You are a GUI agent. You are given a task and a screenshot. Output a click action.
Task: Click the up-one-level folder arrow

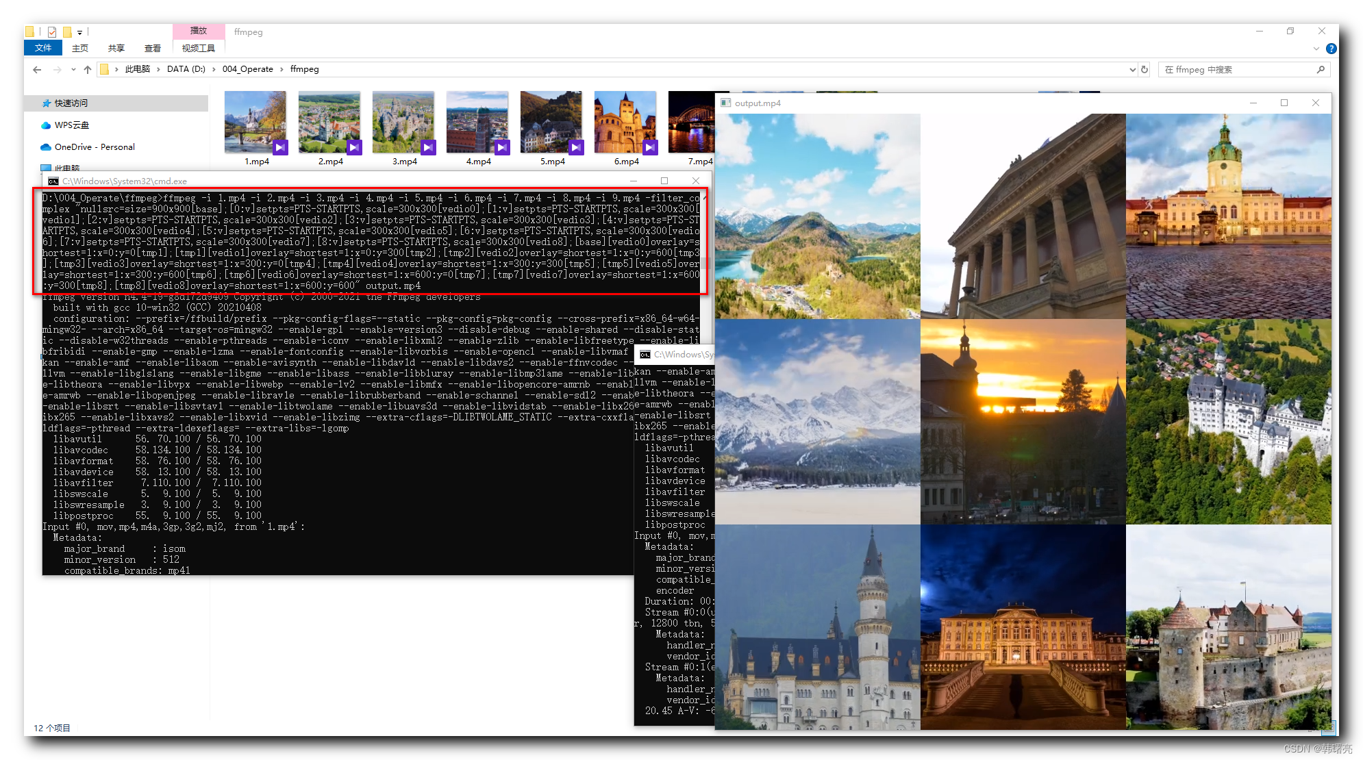click(88, 69)
